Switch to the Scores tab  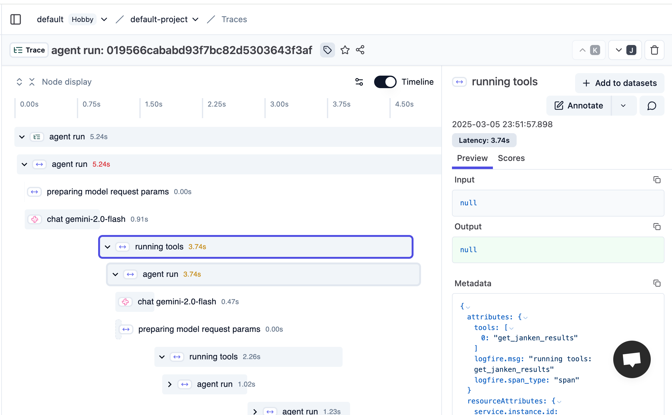tap(511, 158)
